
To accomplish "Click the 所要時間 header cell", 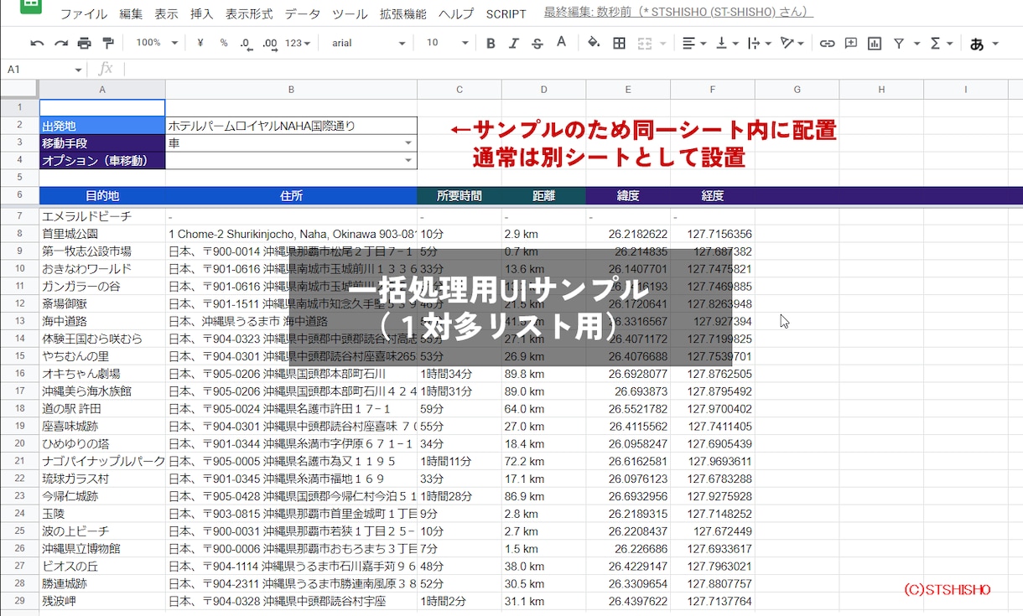I will (460, 196).
